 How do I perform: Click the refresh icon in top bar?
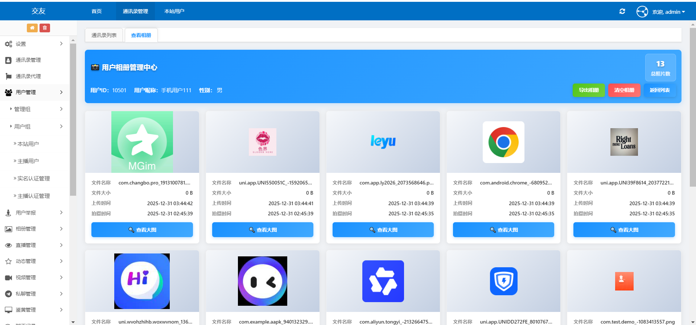pos(622,12)
